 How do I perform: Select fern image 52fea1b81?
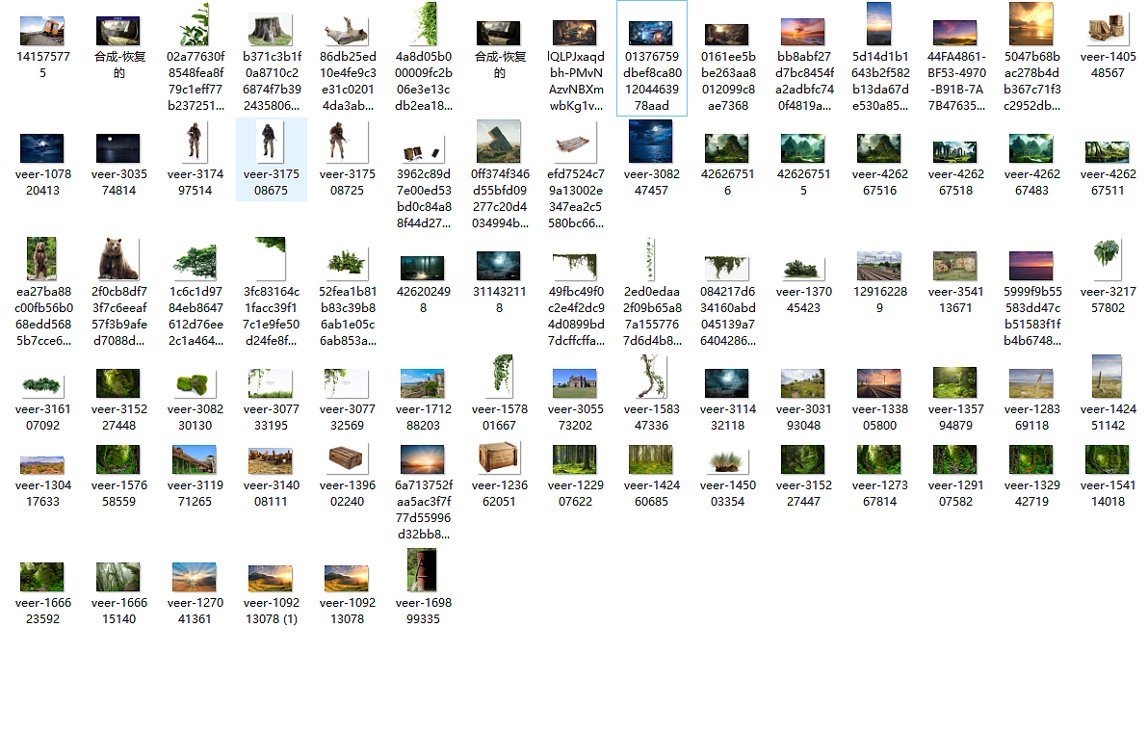coord(347,264)
